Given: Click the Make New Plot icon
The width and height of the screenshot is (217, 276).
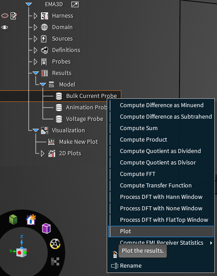Looking at the screenshot, I should 52,142.
